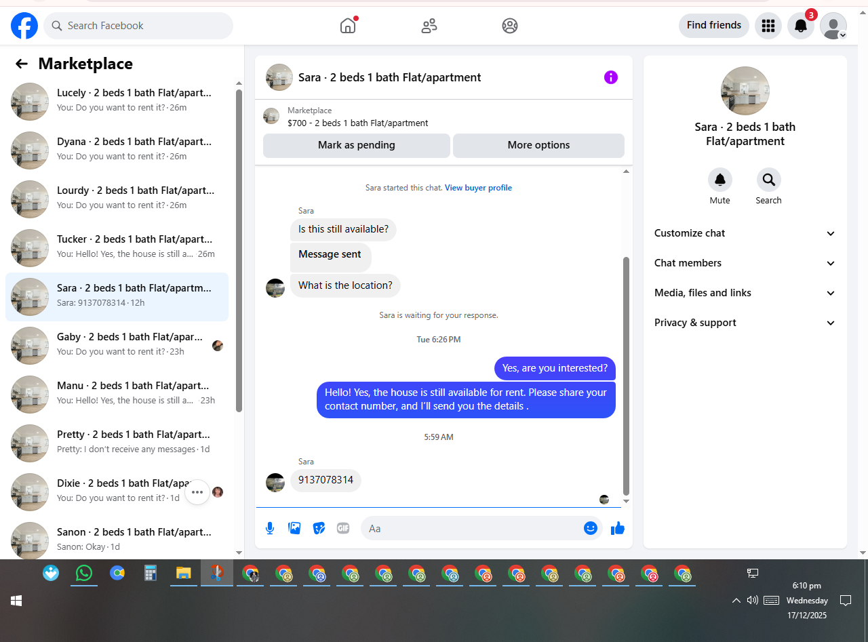This screenshot has width=868, height=642.
Task: Open the Manu conversation
Action: coord(117,395)
